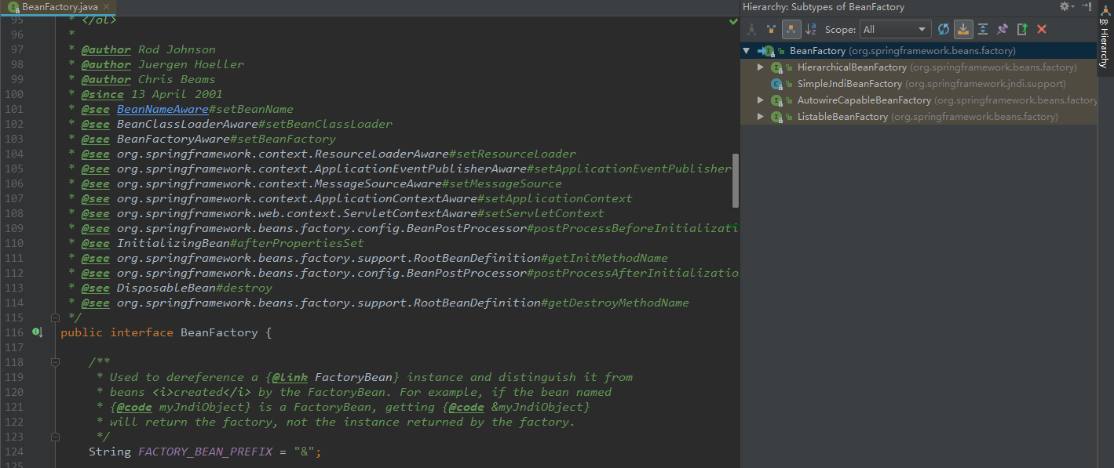Click the implementations gutter icon beside line 116
The image size is (1114, 468).
coord(36,332)
